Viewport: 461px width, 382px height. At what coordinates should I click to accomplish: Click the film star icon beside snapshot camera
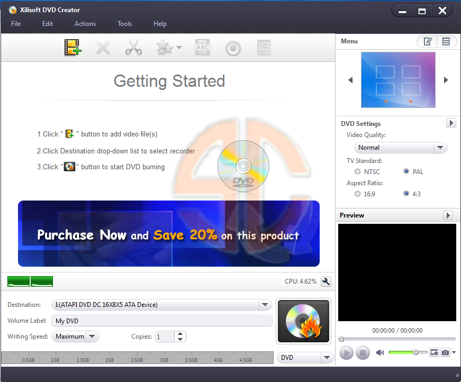point(434,352)
